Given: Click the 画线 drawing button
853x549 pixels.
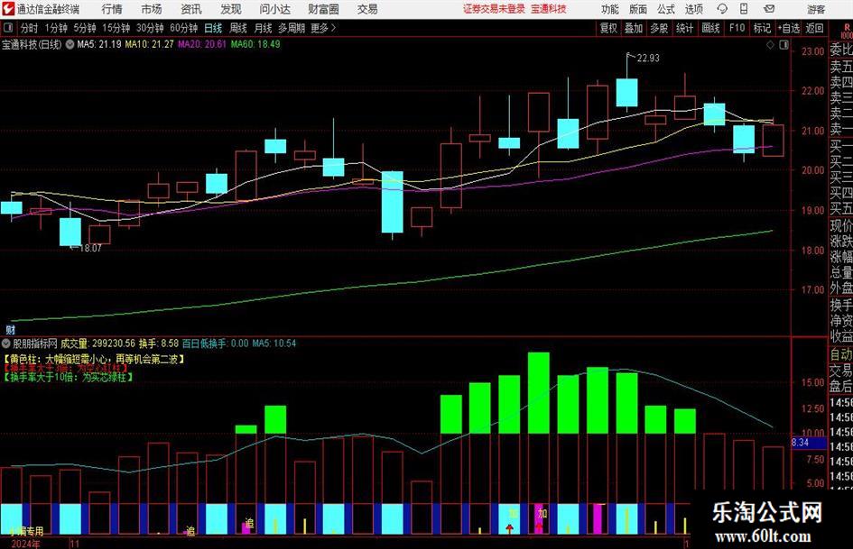Looking at the screenshot, I should (710, 28).
